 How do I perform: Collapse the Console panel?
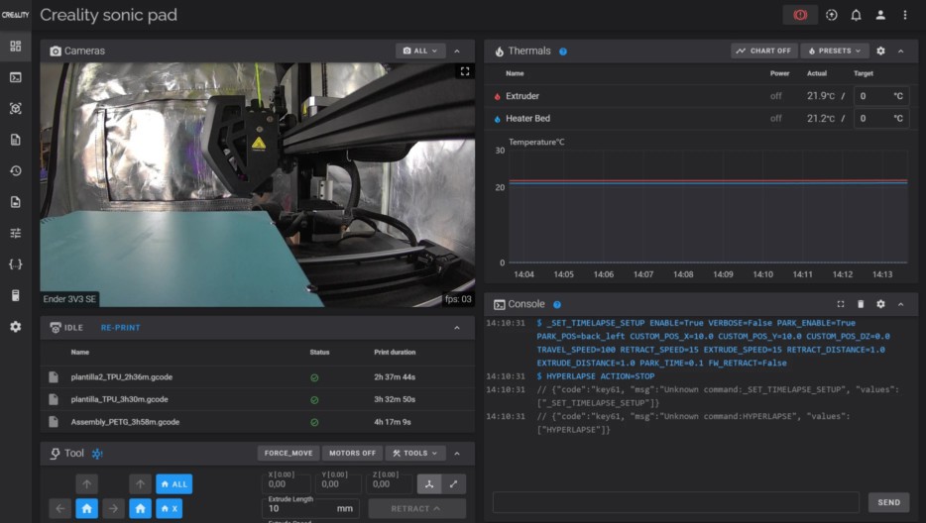(x=900, y=304)
